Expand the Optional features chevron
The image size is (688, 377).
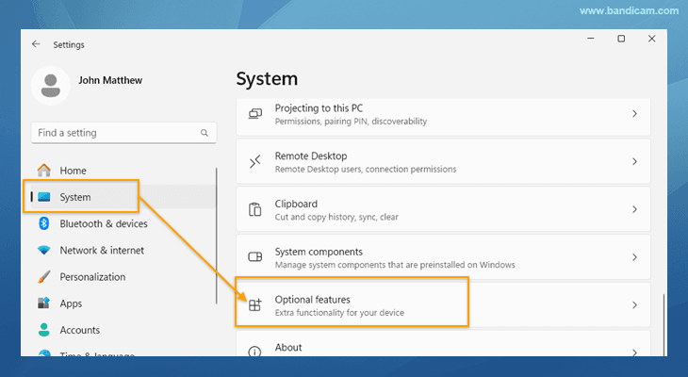634,304
